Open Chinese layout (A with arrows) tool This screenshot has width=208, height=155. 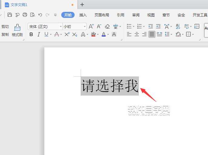point(167,26)
